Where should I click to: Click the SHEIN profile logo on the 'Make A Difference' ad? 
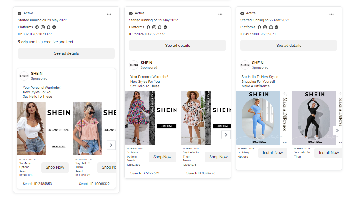coord(245,65)
